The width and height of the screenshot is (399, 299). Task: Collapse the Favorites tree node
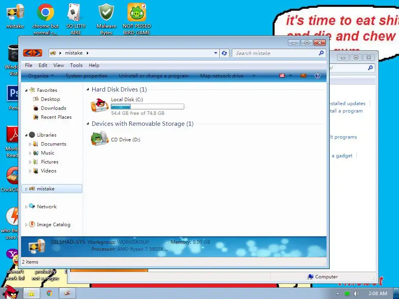[x=26, y=90]
